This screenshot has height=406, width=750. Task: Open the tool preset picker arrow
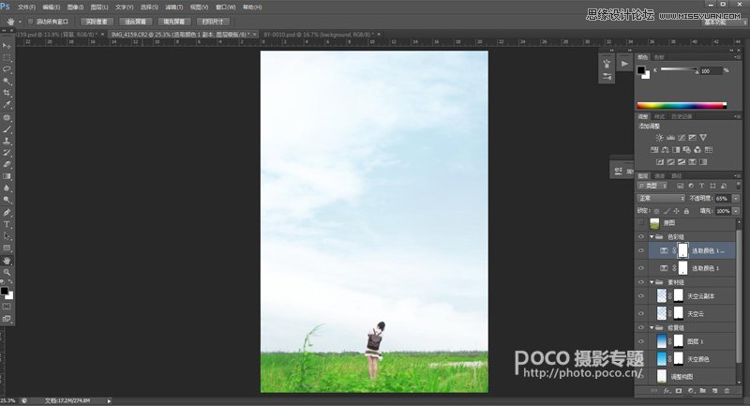point(20,22)
